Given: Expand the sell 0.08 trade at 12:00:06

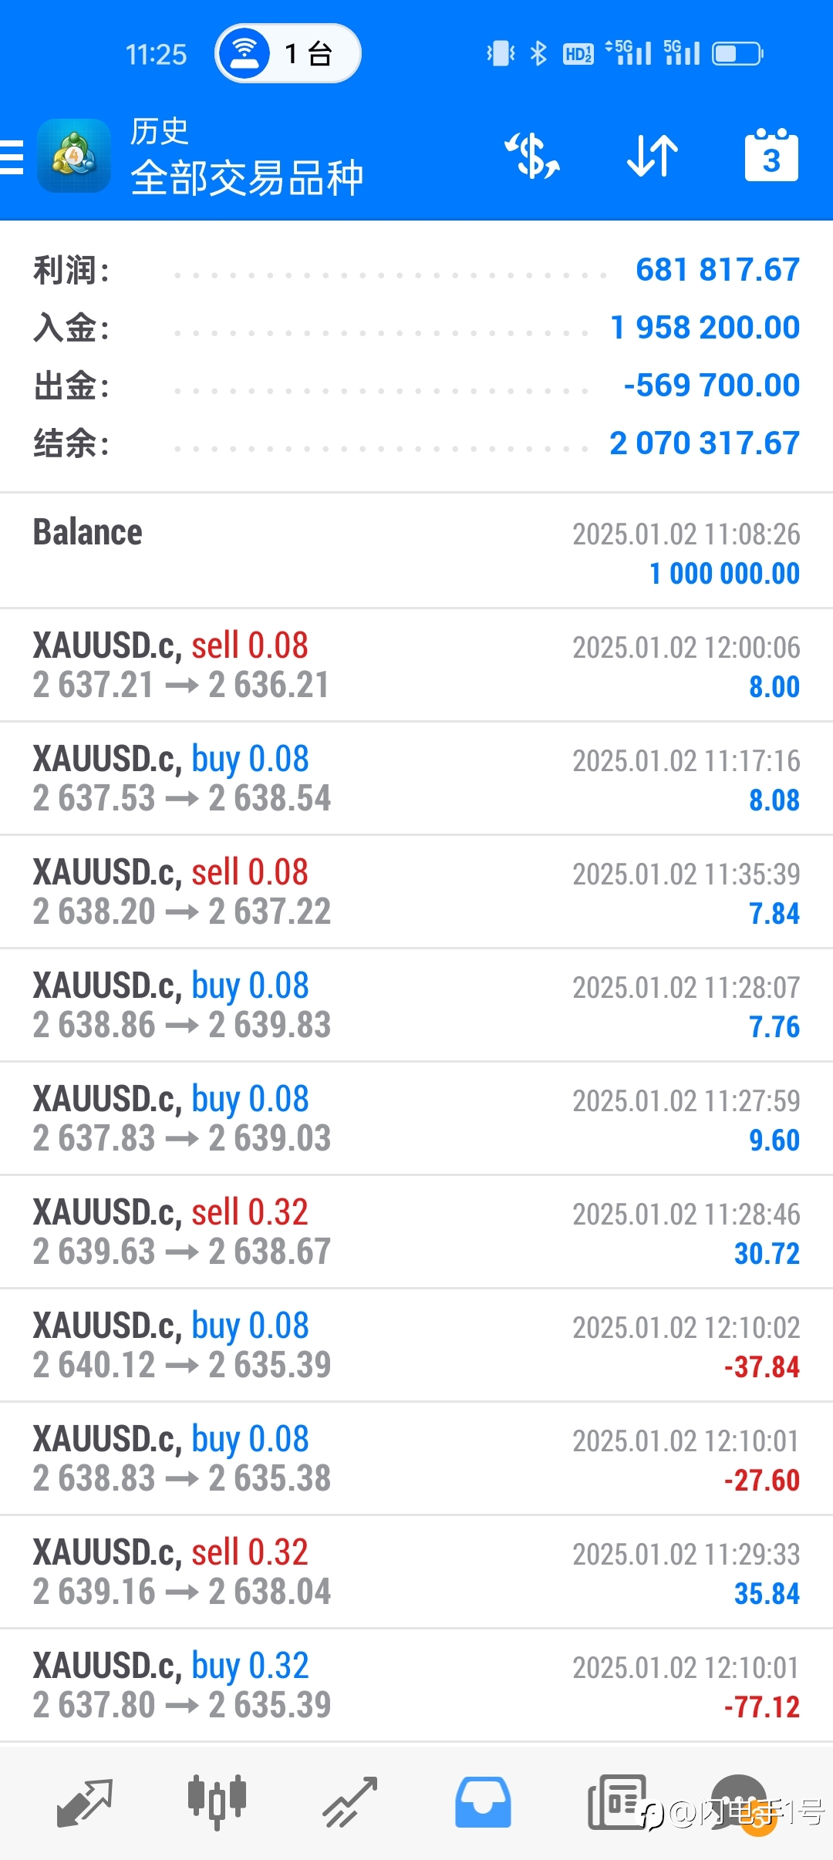Looking at the screenshot, I should click(x=416, y=665).
